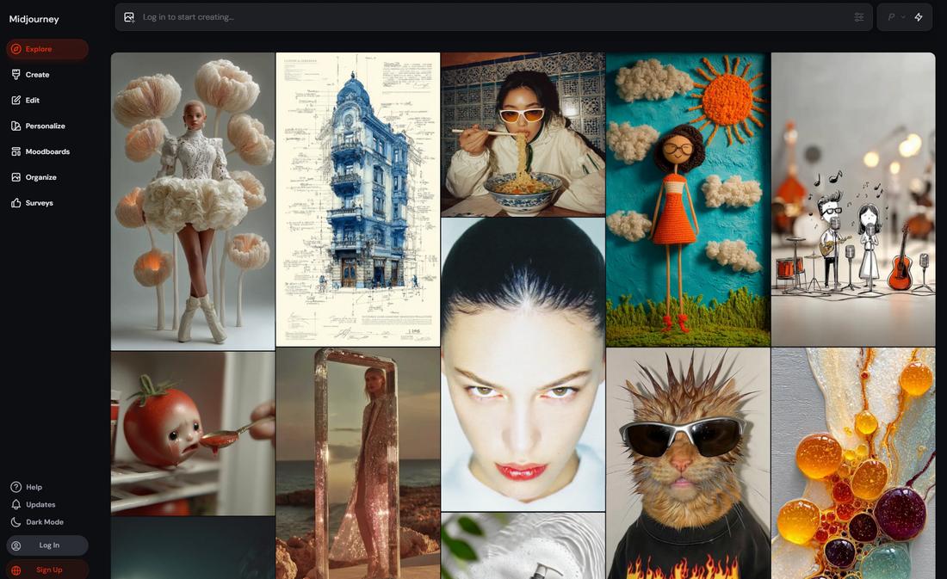Screen dimensions: 947x579
Task: Click the Log In button
Action: tap(47, 545)
